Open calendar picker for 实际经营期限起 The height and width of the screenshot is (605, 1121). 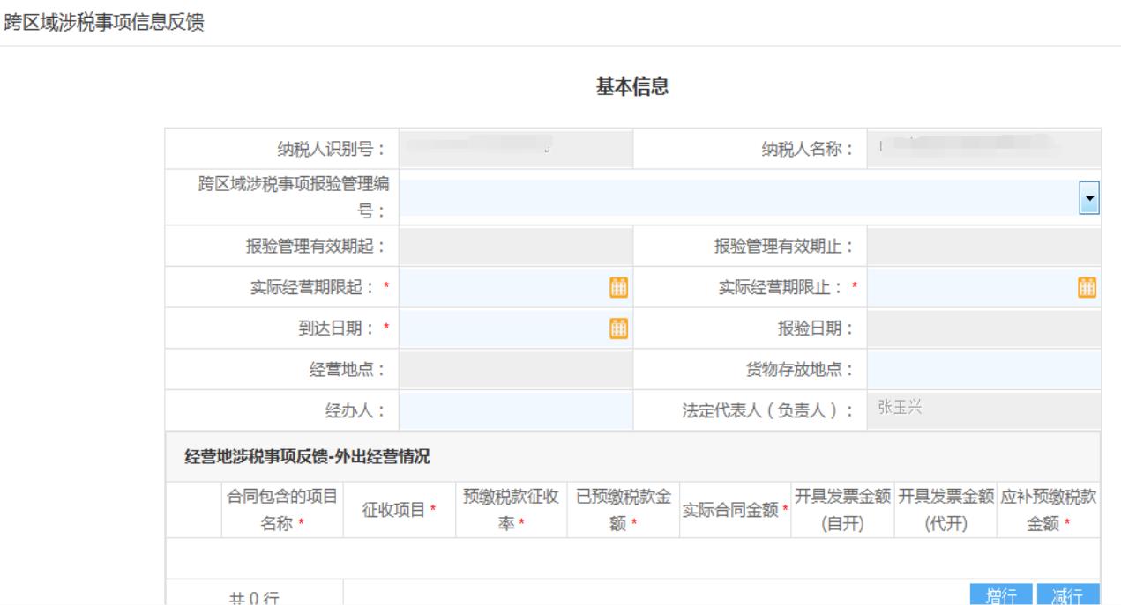(619, 287)
